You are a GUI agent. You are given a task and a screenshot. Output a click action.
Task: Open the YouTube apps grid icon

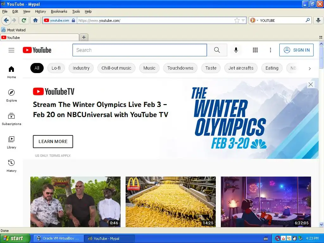255,50
